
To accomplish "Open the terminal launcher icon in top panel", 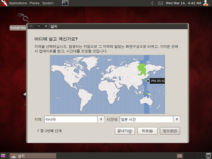I will [x=65, y=3].
